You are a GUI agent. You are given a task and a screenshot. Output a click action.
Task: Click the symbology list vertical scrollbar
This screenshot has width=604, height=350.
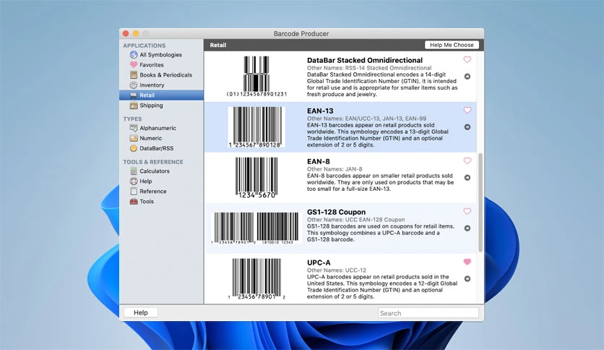coord(480,202)
